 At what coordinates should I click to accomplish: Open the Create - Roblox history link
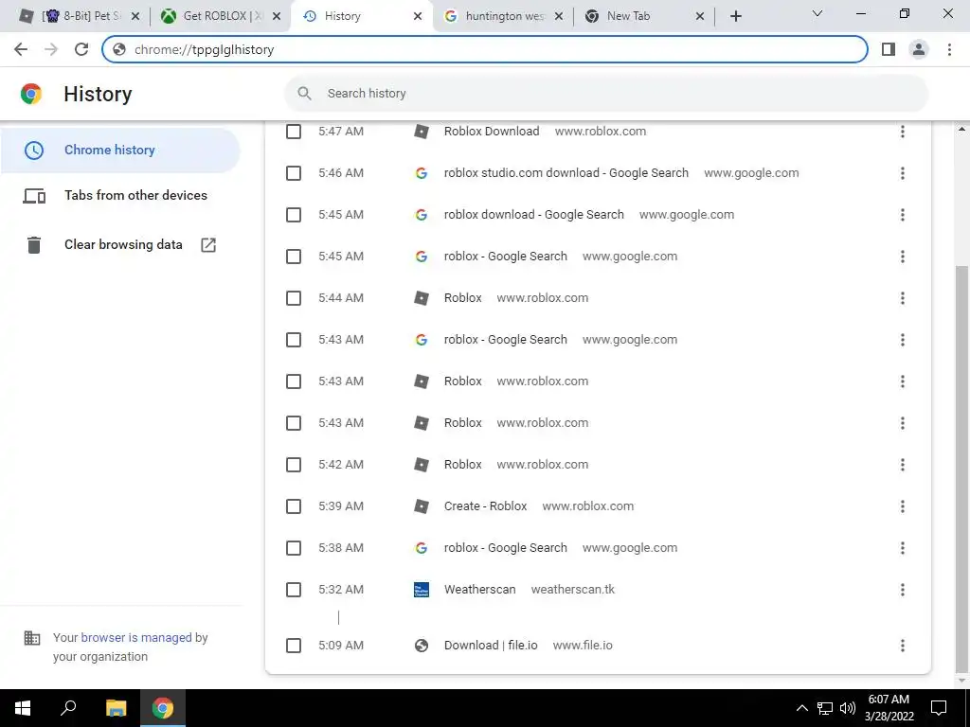coord(486,506)
